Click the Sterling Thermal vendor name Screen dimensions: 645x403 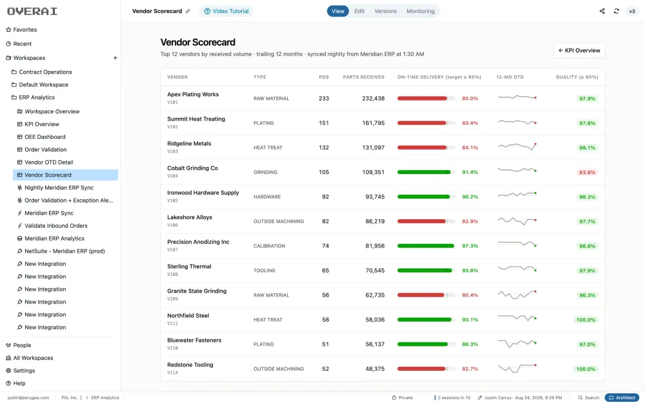pyautogui.click(x=189, y=266)
